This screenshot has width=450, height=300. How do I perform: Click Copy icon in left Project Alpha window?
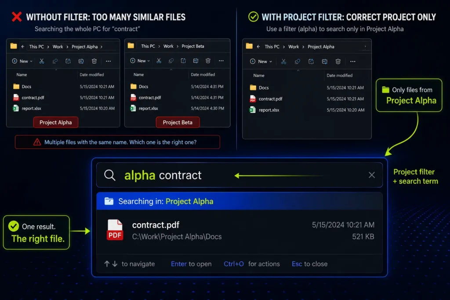click(55, 61)
